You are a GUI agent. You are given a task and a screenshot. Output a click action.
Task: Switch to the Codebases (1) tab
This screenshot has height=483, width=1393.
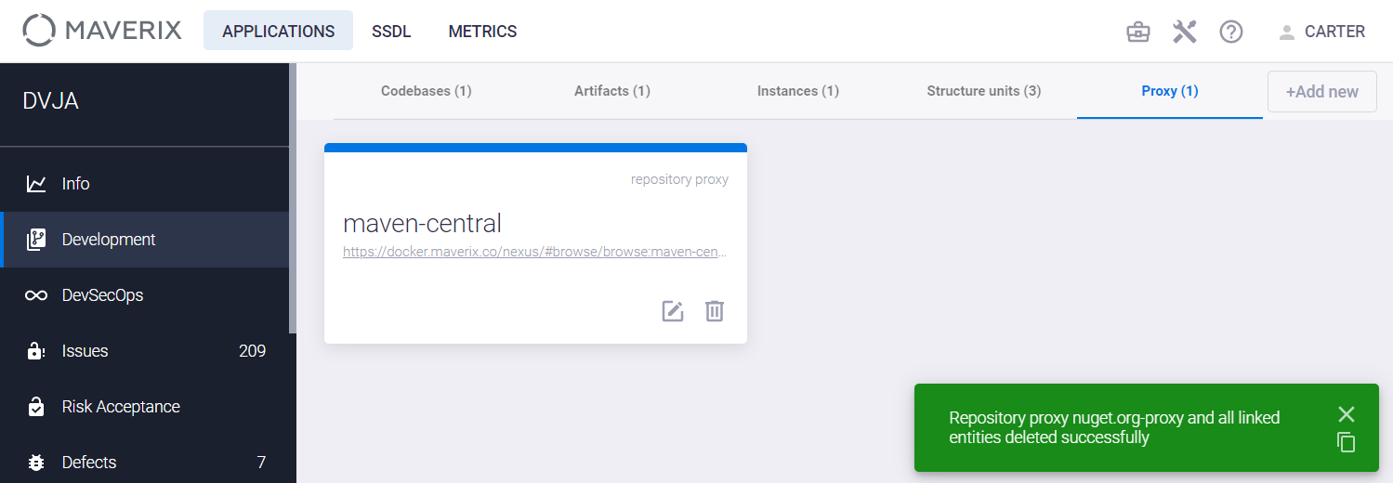pyautogui.click(x=427, y=91)
